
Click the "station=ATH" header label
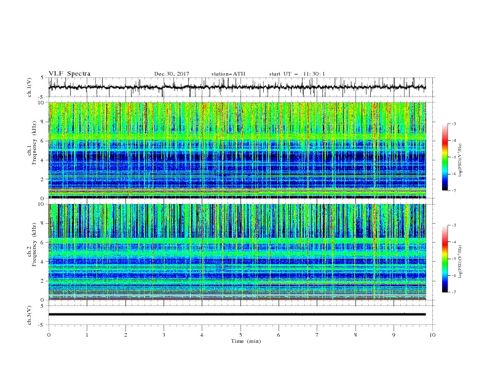[x=228, y=74]
